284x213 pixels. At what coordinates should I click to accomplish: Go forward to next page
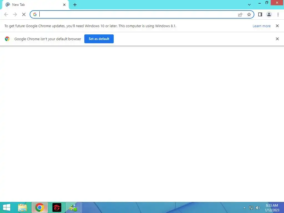pos(15,14)
